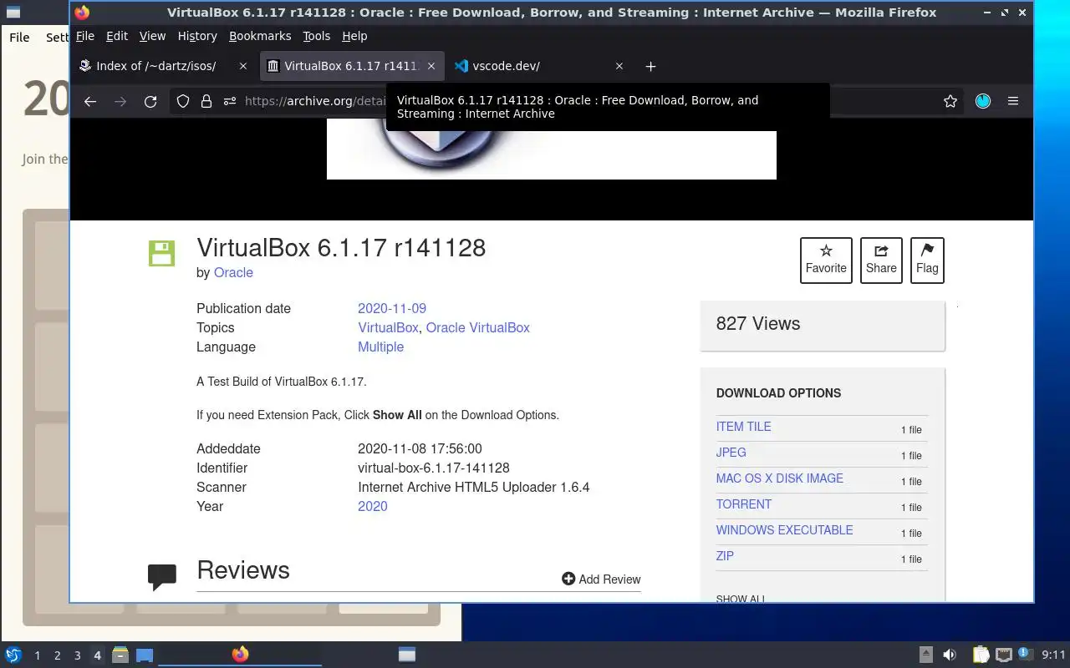Close the Index of /~dartz/isos/ tab
This screenshot has width=1070, height=668.
(x=243, y=66)
